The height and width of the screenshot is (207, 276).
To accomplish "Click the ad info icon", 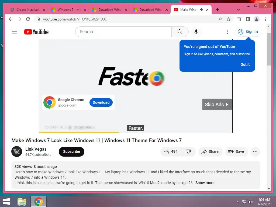I will [70, 127].
